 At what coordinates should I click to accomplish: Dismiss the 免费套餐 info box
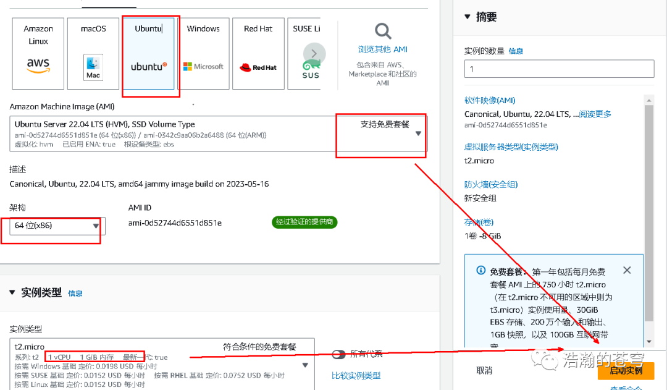(627, 270)
